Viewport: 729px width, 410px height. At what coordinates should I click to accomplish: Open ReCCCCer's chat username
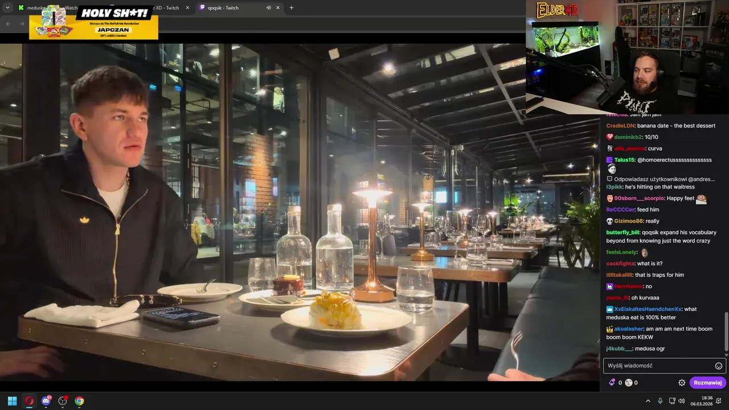click(x=621, y=210)
